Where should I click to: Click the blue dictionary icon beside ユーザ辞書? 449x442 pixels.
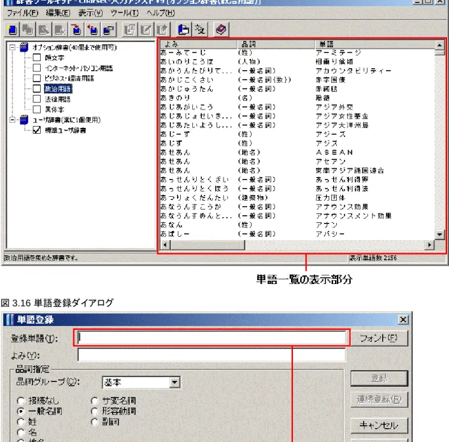pos(24,120)
